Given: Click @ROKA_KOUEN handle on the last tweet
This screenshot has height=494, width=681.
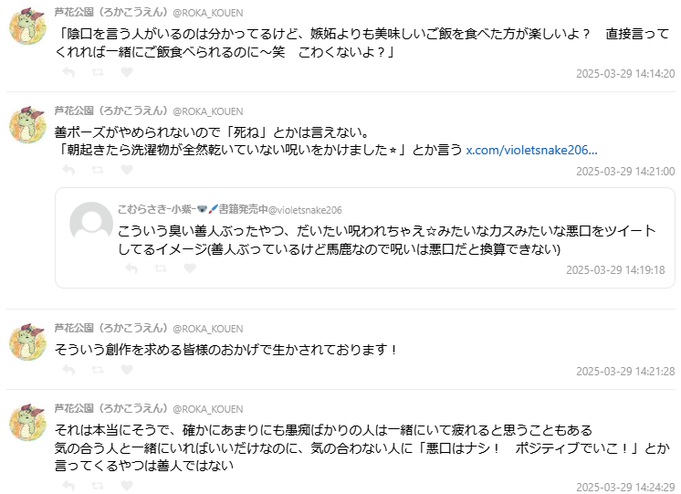Looking at the screenshot, I should click(207, 408).
